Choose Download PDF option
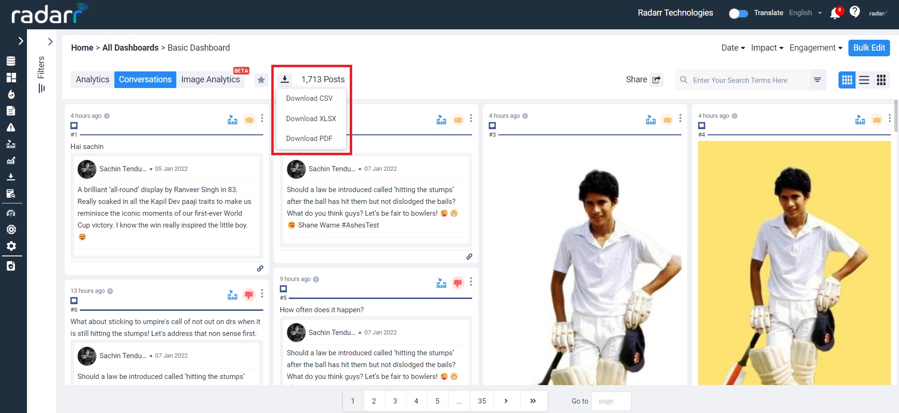The image size is (899, 413). [x=309, y=139]
